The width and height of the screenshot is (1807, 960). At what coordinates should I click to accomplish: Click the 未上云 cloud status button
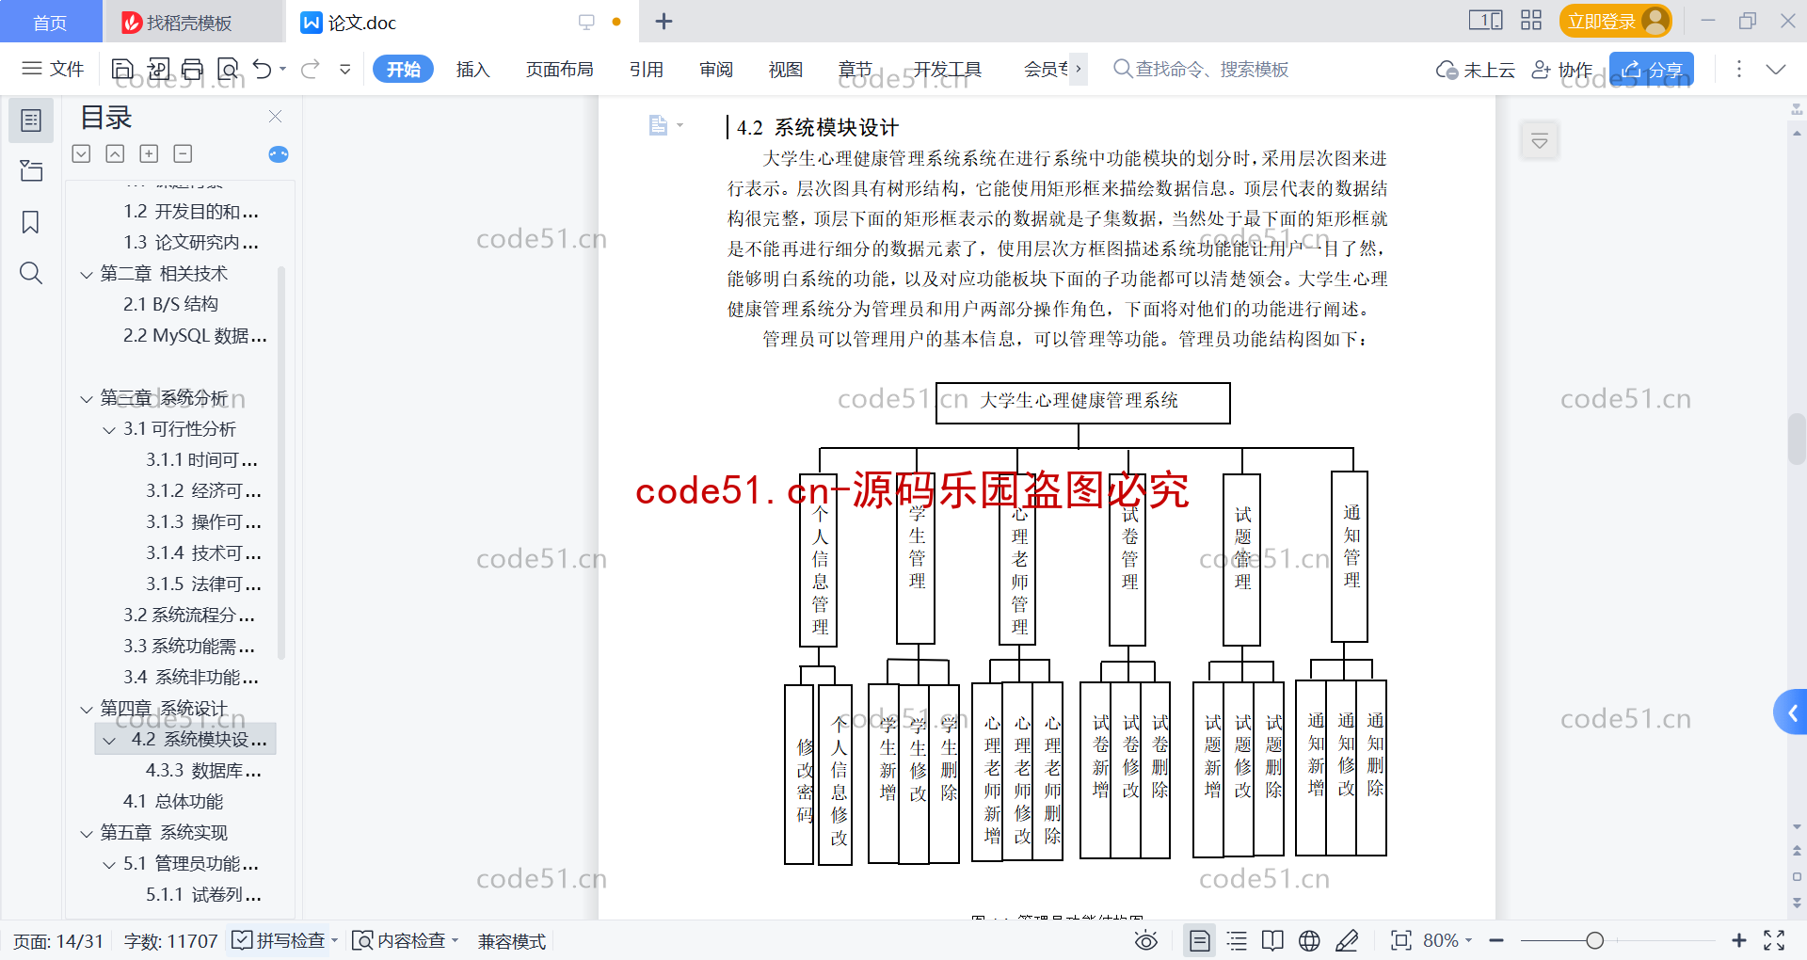[1475, 69]
